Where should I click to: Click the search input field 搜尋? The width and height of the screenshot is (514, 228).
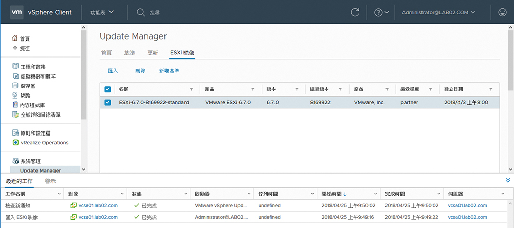tap(155, 12)
